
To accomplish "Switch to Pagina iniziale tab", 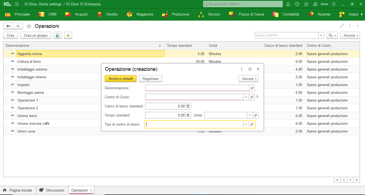I will click(x=18, y=190).
